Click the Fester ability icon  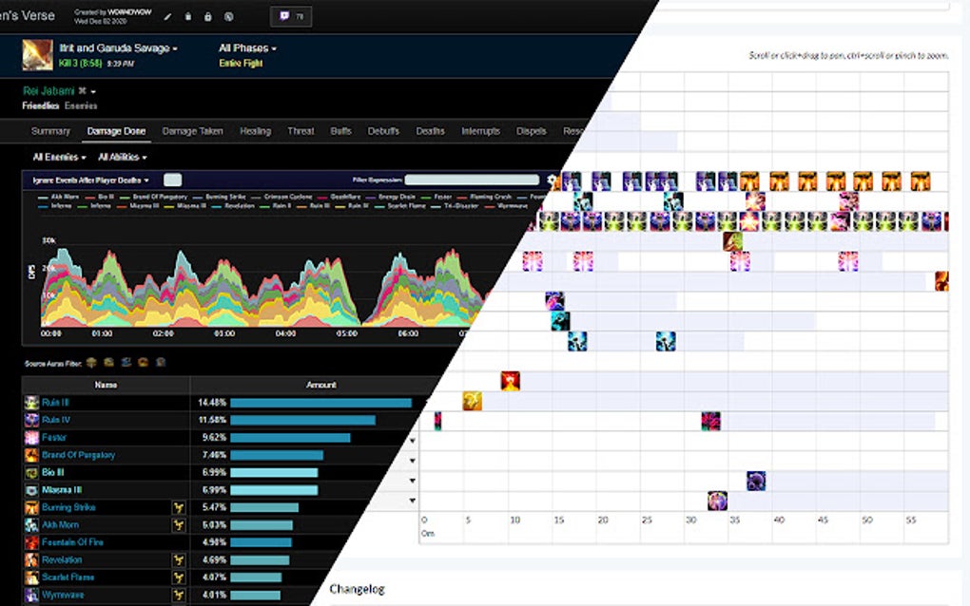tap(31, 437)
